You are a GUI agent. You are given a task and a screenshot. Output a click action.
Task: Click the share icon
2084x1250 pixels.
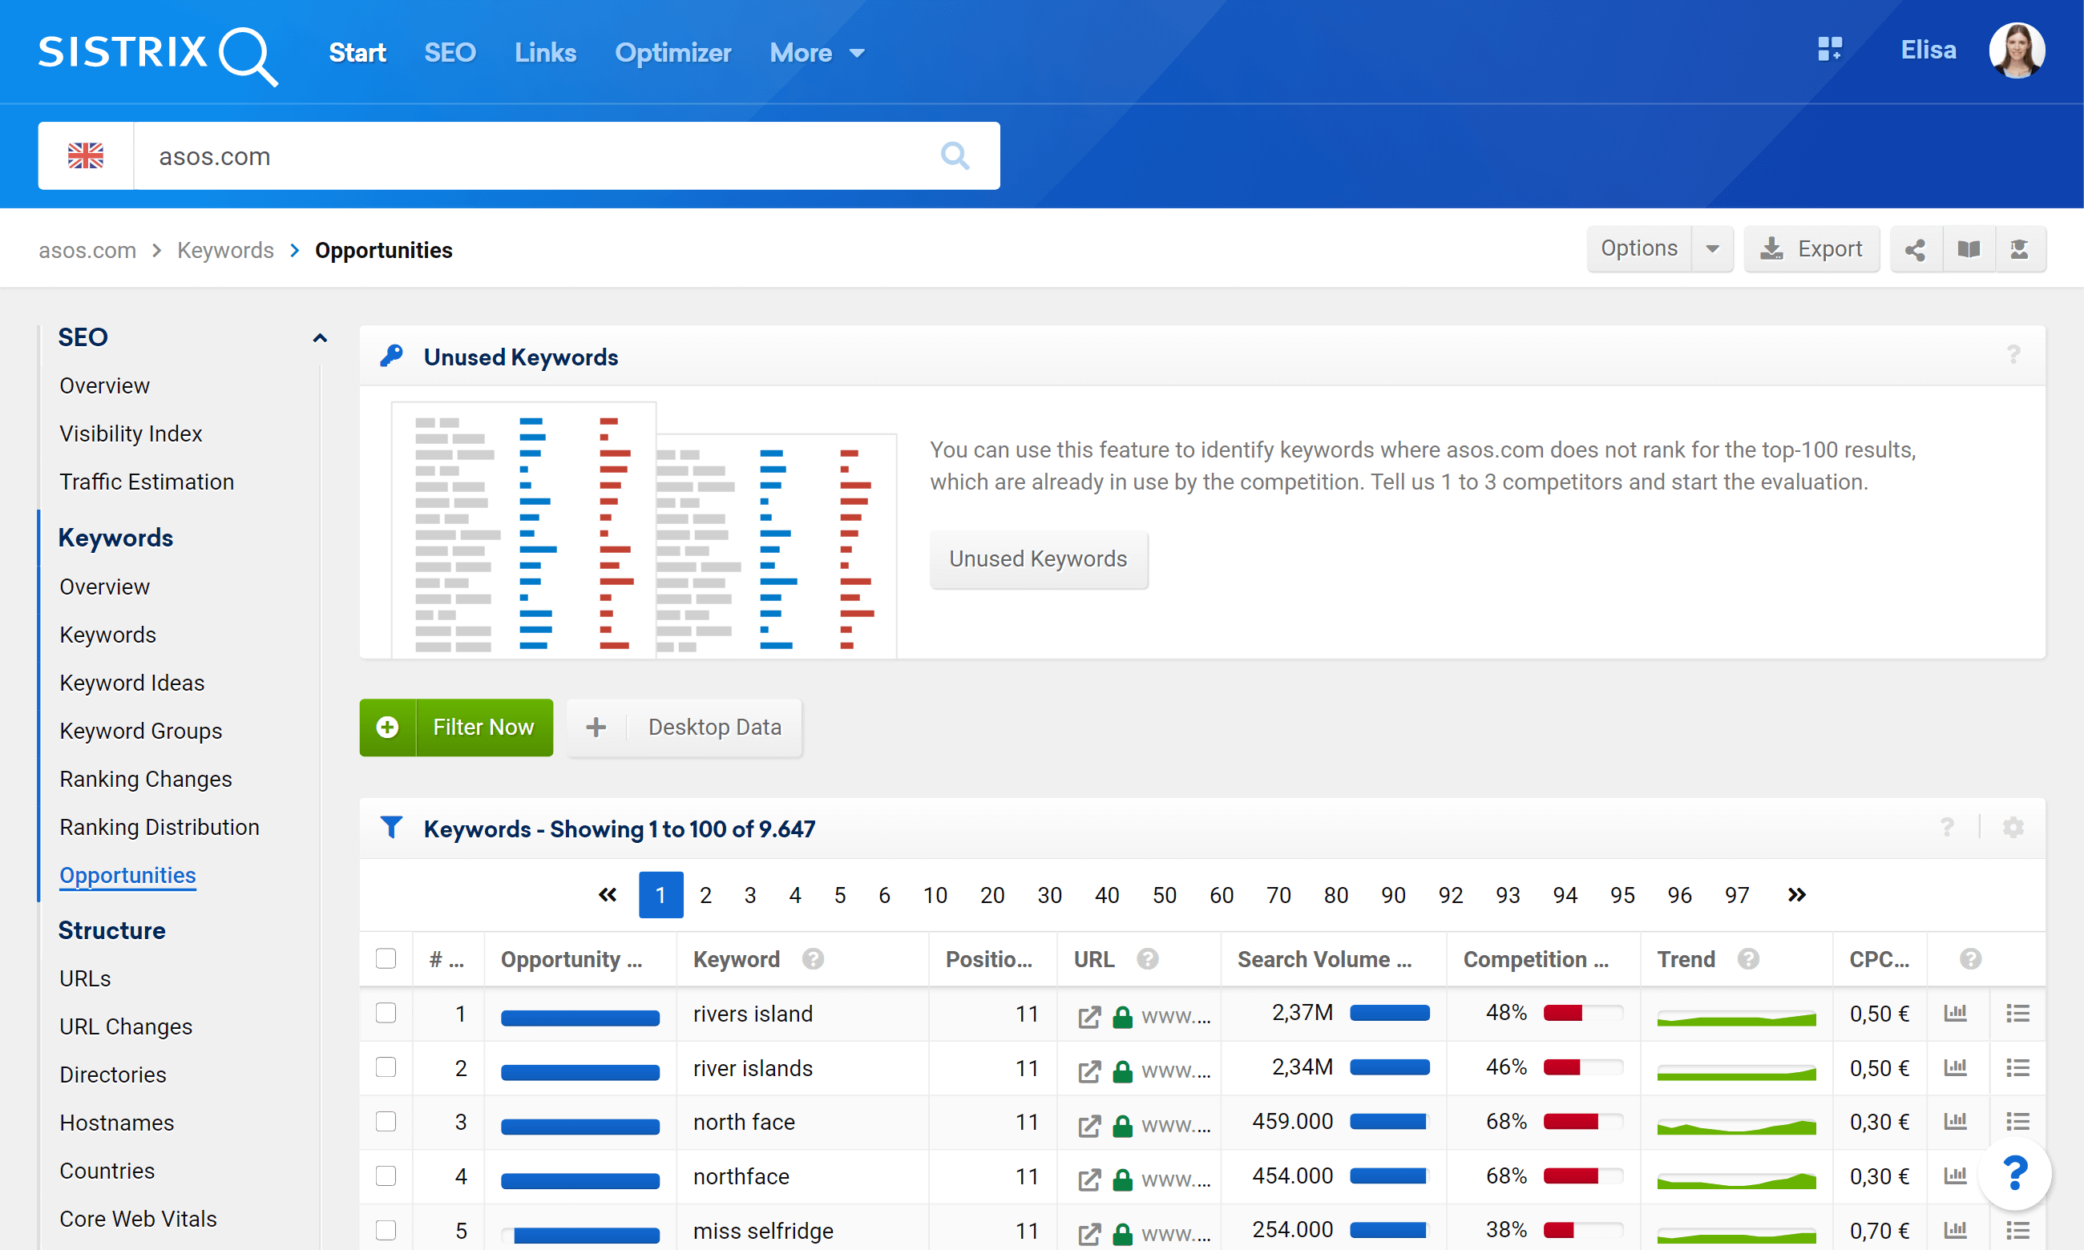(1916, 249)
